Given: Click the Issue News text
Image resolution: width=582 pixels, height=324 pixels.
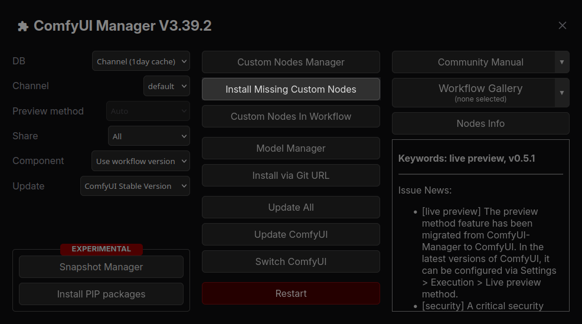Looking at the screenshot, I should point(425,190).
